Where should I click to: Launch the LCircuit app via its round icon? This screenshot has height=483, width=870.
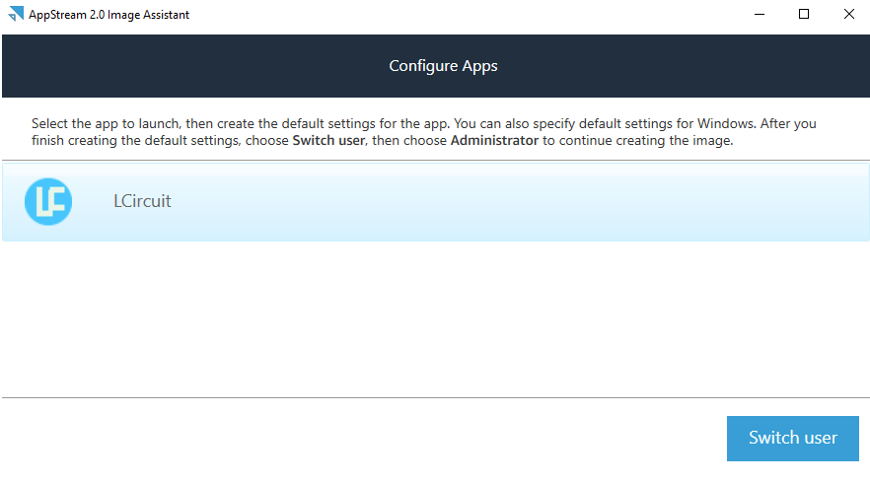pos(48,201)
